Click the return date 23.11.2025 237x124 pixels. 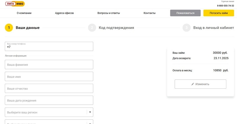221,58
